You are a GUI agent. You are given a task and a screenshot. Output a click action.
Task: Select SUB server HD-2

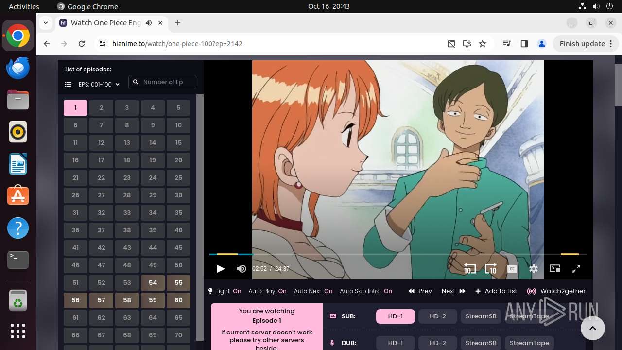point(438,316)
